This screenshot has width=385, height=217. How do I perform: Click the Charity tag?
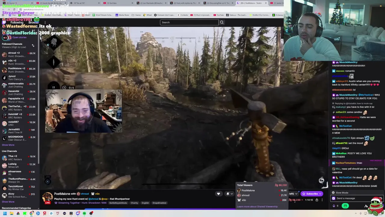pos(134,203)
